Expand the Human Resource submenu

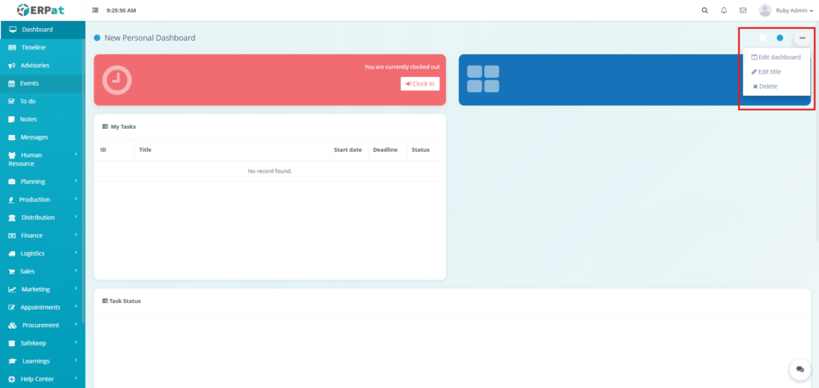tap(76, 154)
